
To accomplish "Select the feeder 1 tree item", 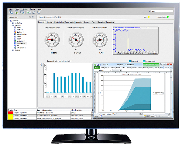I will pyautogui.click(x=19, y=28).
